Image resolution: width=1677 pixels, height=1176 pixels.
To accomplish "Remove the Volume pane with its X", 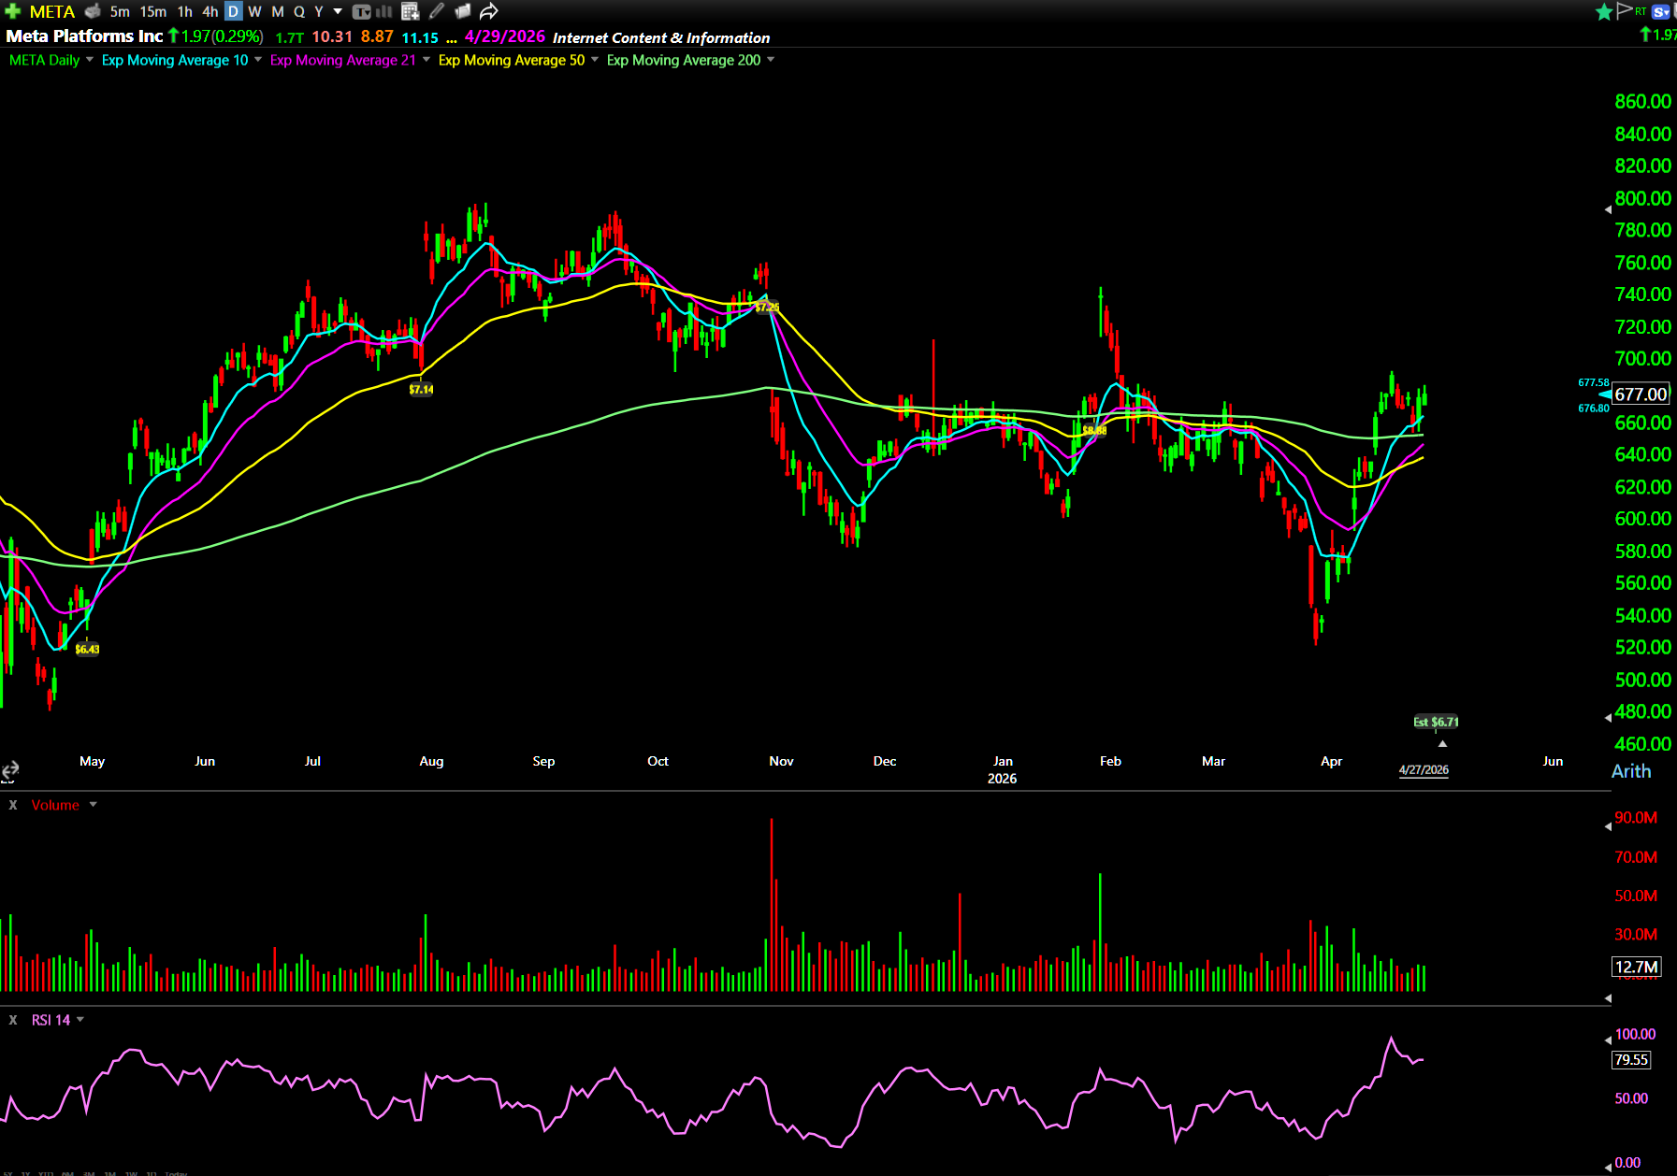I will (x=13, y=805).
